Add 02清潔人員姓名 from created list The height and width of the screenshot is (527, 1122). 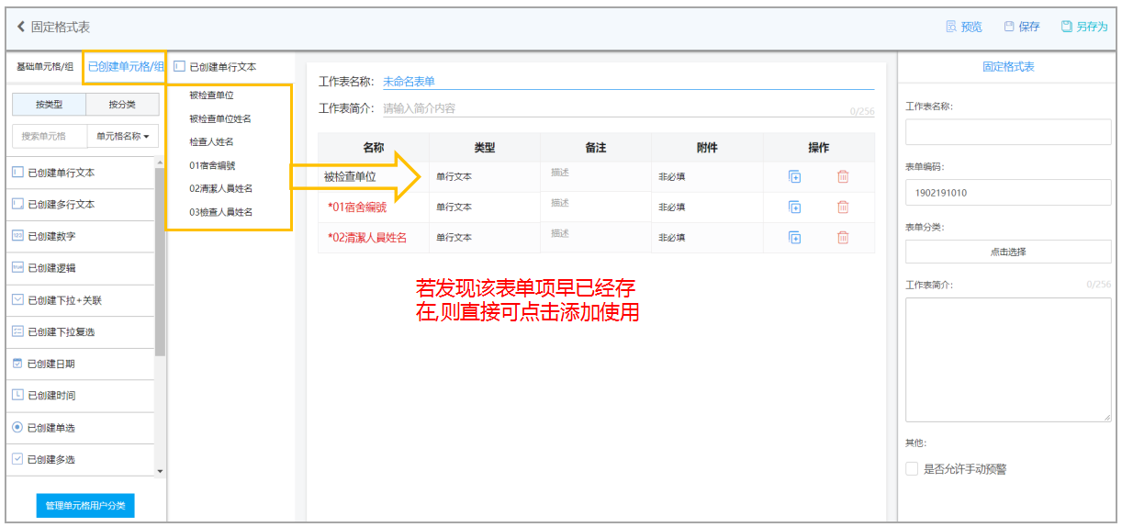tap(221, 188)
